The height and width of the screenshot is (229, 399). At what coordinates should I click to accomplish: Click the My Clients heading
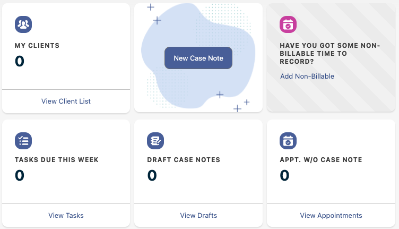click(37, 46)
